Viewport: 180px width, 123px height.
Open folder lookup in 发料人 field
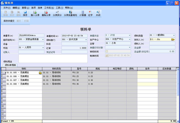[x=173, y=39]
